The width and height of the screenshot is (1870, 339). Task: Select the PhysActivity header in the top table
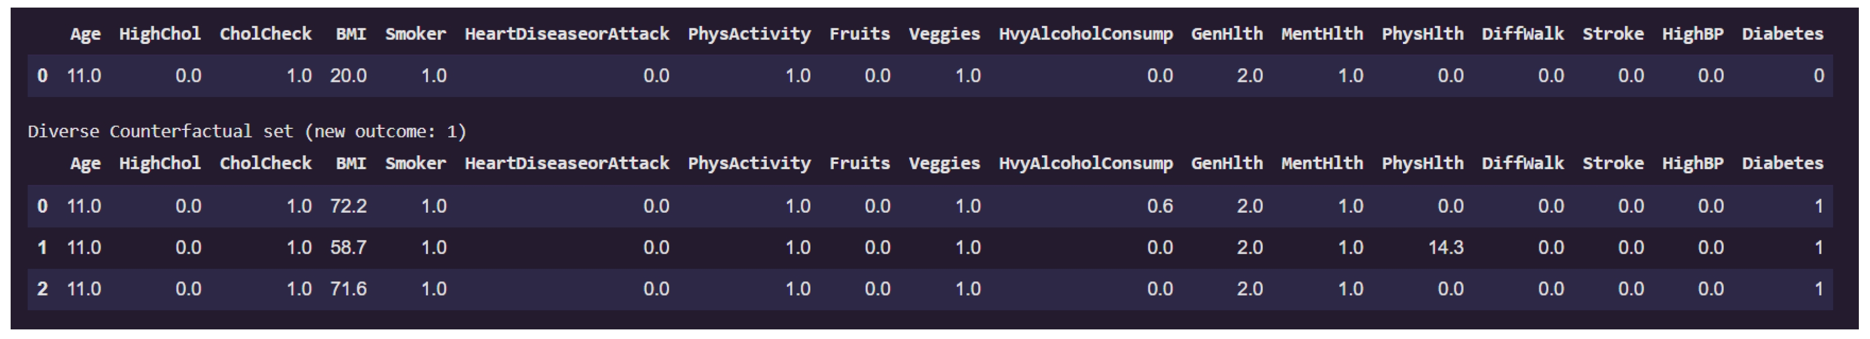749,34
